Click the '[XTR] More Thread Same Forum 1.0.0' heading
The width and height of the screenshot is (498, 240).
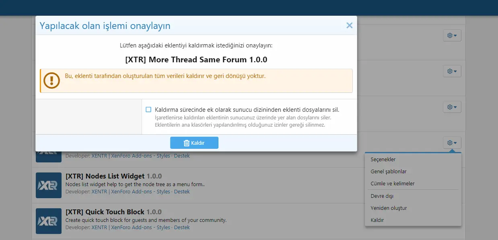196,59
